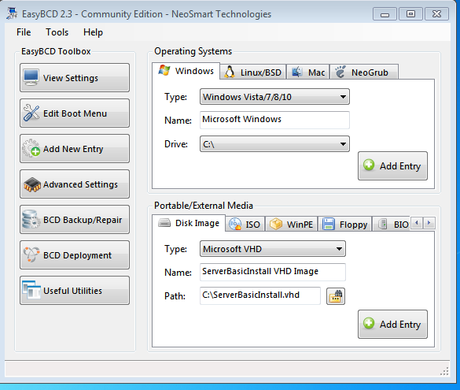
Task: Open BCD Backup/Repair
Action: click(75, 220)
